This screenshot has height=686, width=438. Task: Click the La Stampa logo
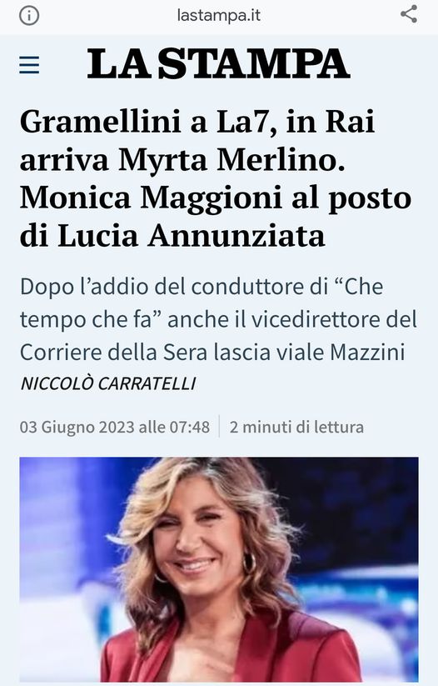(x=218, y=64)
